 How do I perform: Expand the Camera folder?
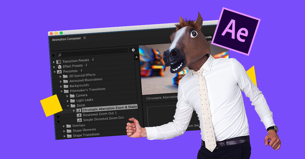tap(67, 96)
